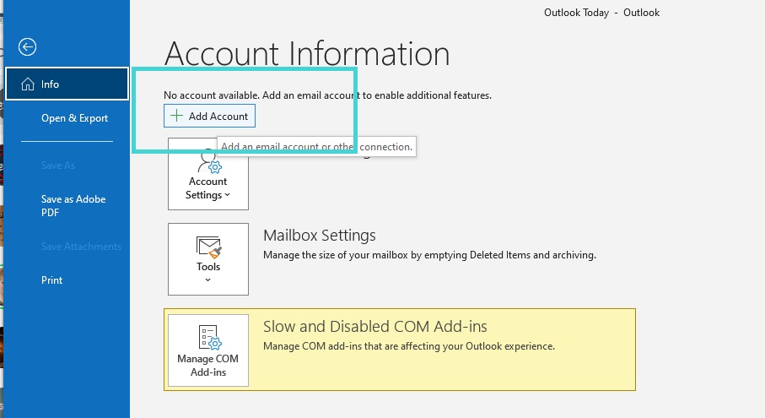This screenshot has height=418, width=765.
Task: Click the 'No account available' message text
Action: click(327, 95)
